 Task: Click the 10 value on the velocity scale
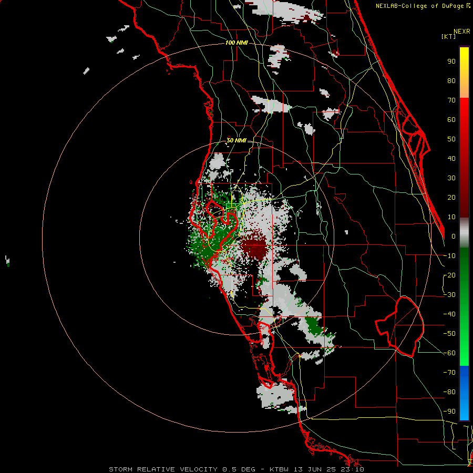pyautogui.click(x=451, y=217)
